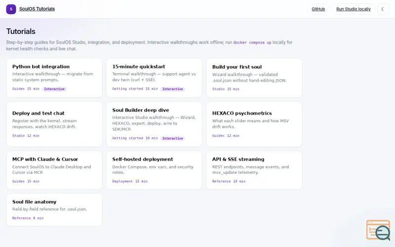Open the Soul file anatomy tutorial
Viewport: 395px width, 247px height.
(54, 209)
